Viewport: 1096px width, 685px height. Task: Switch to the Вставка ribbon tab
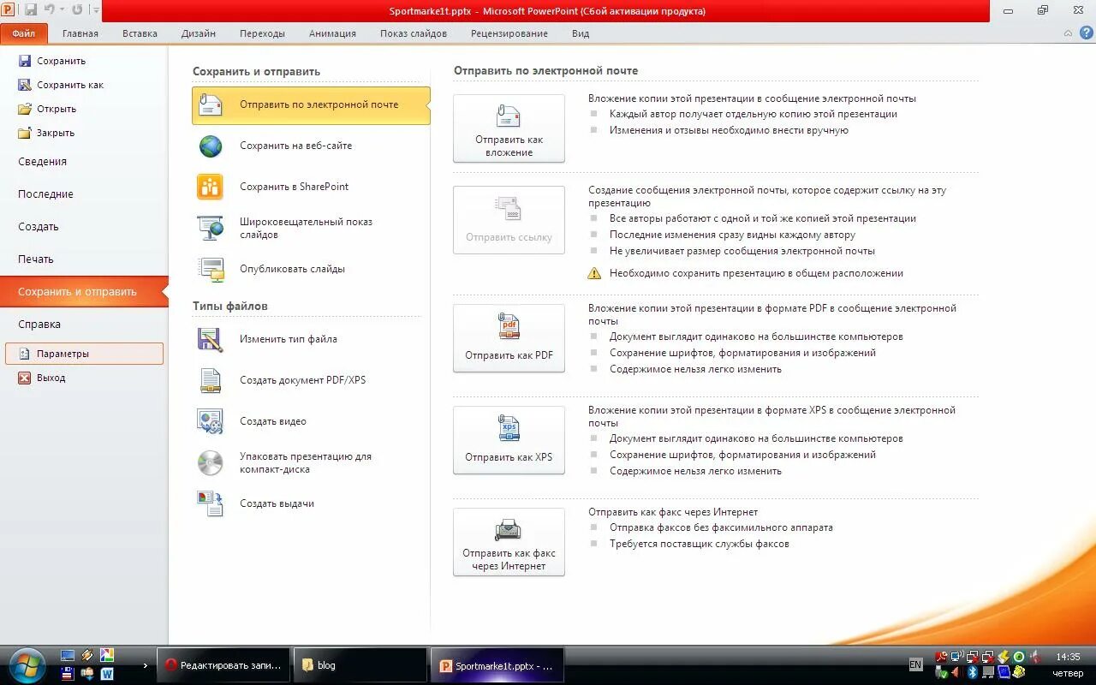[x=140, y=33]
